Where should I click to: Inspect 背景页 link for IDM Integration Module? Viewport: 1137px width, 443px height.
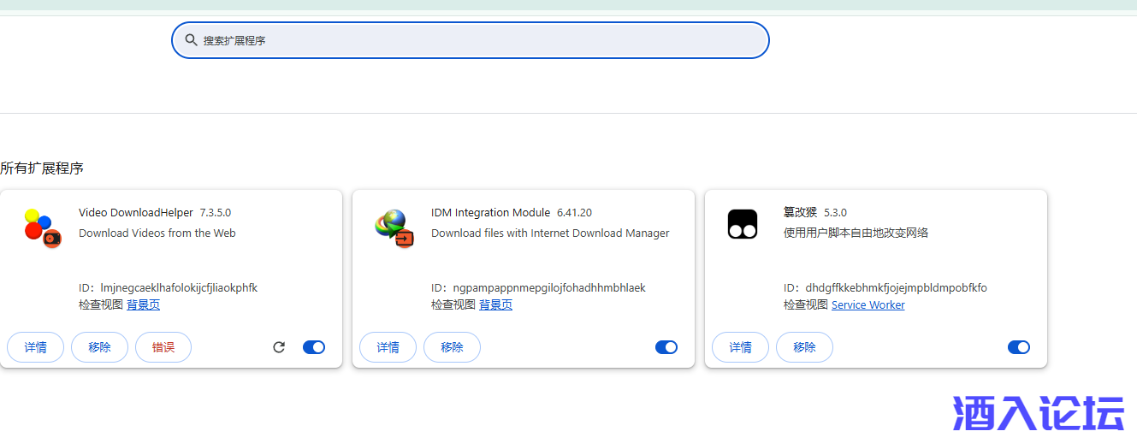[x=495, y=305]
